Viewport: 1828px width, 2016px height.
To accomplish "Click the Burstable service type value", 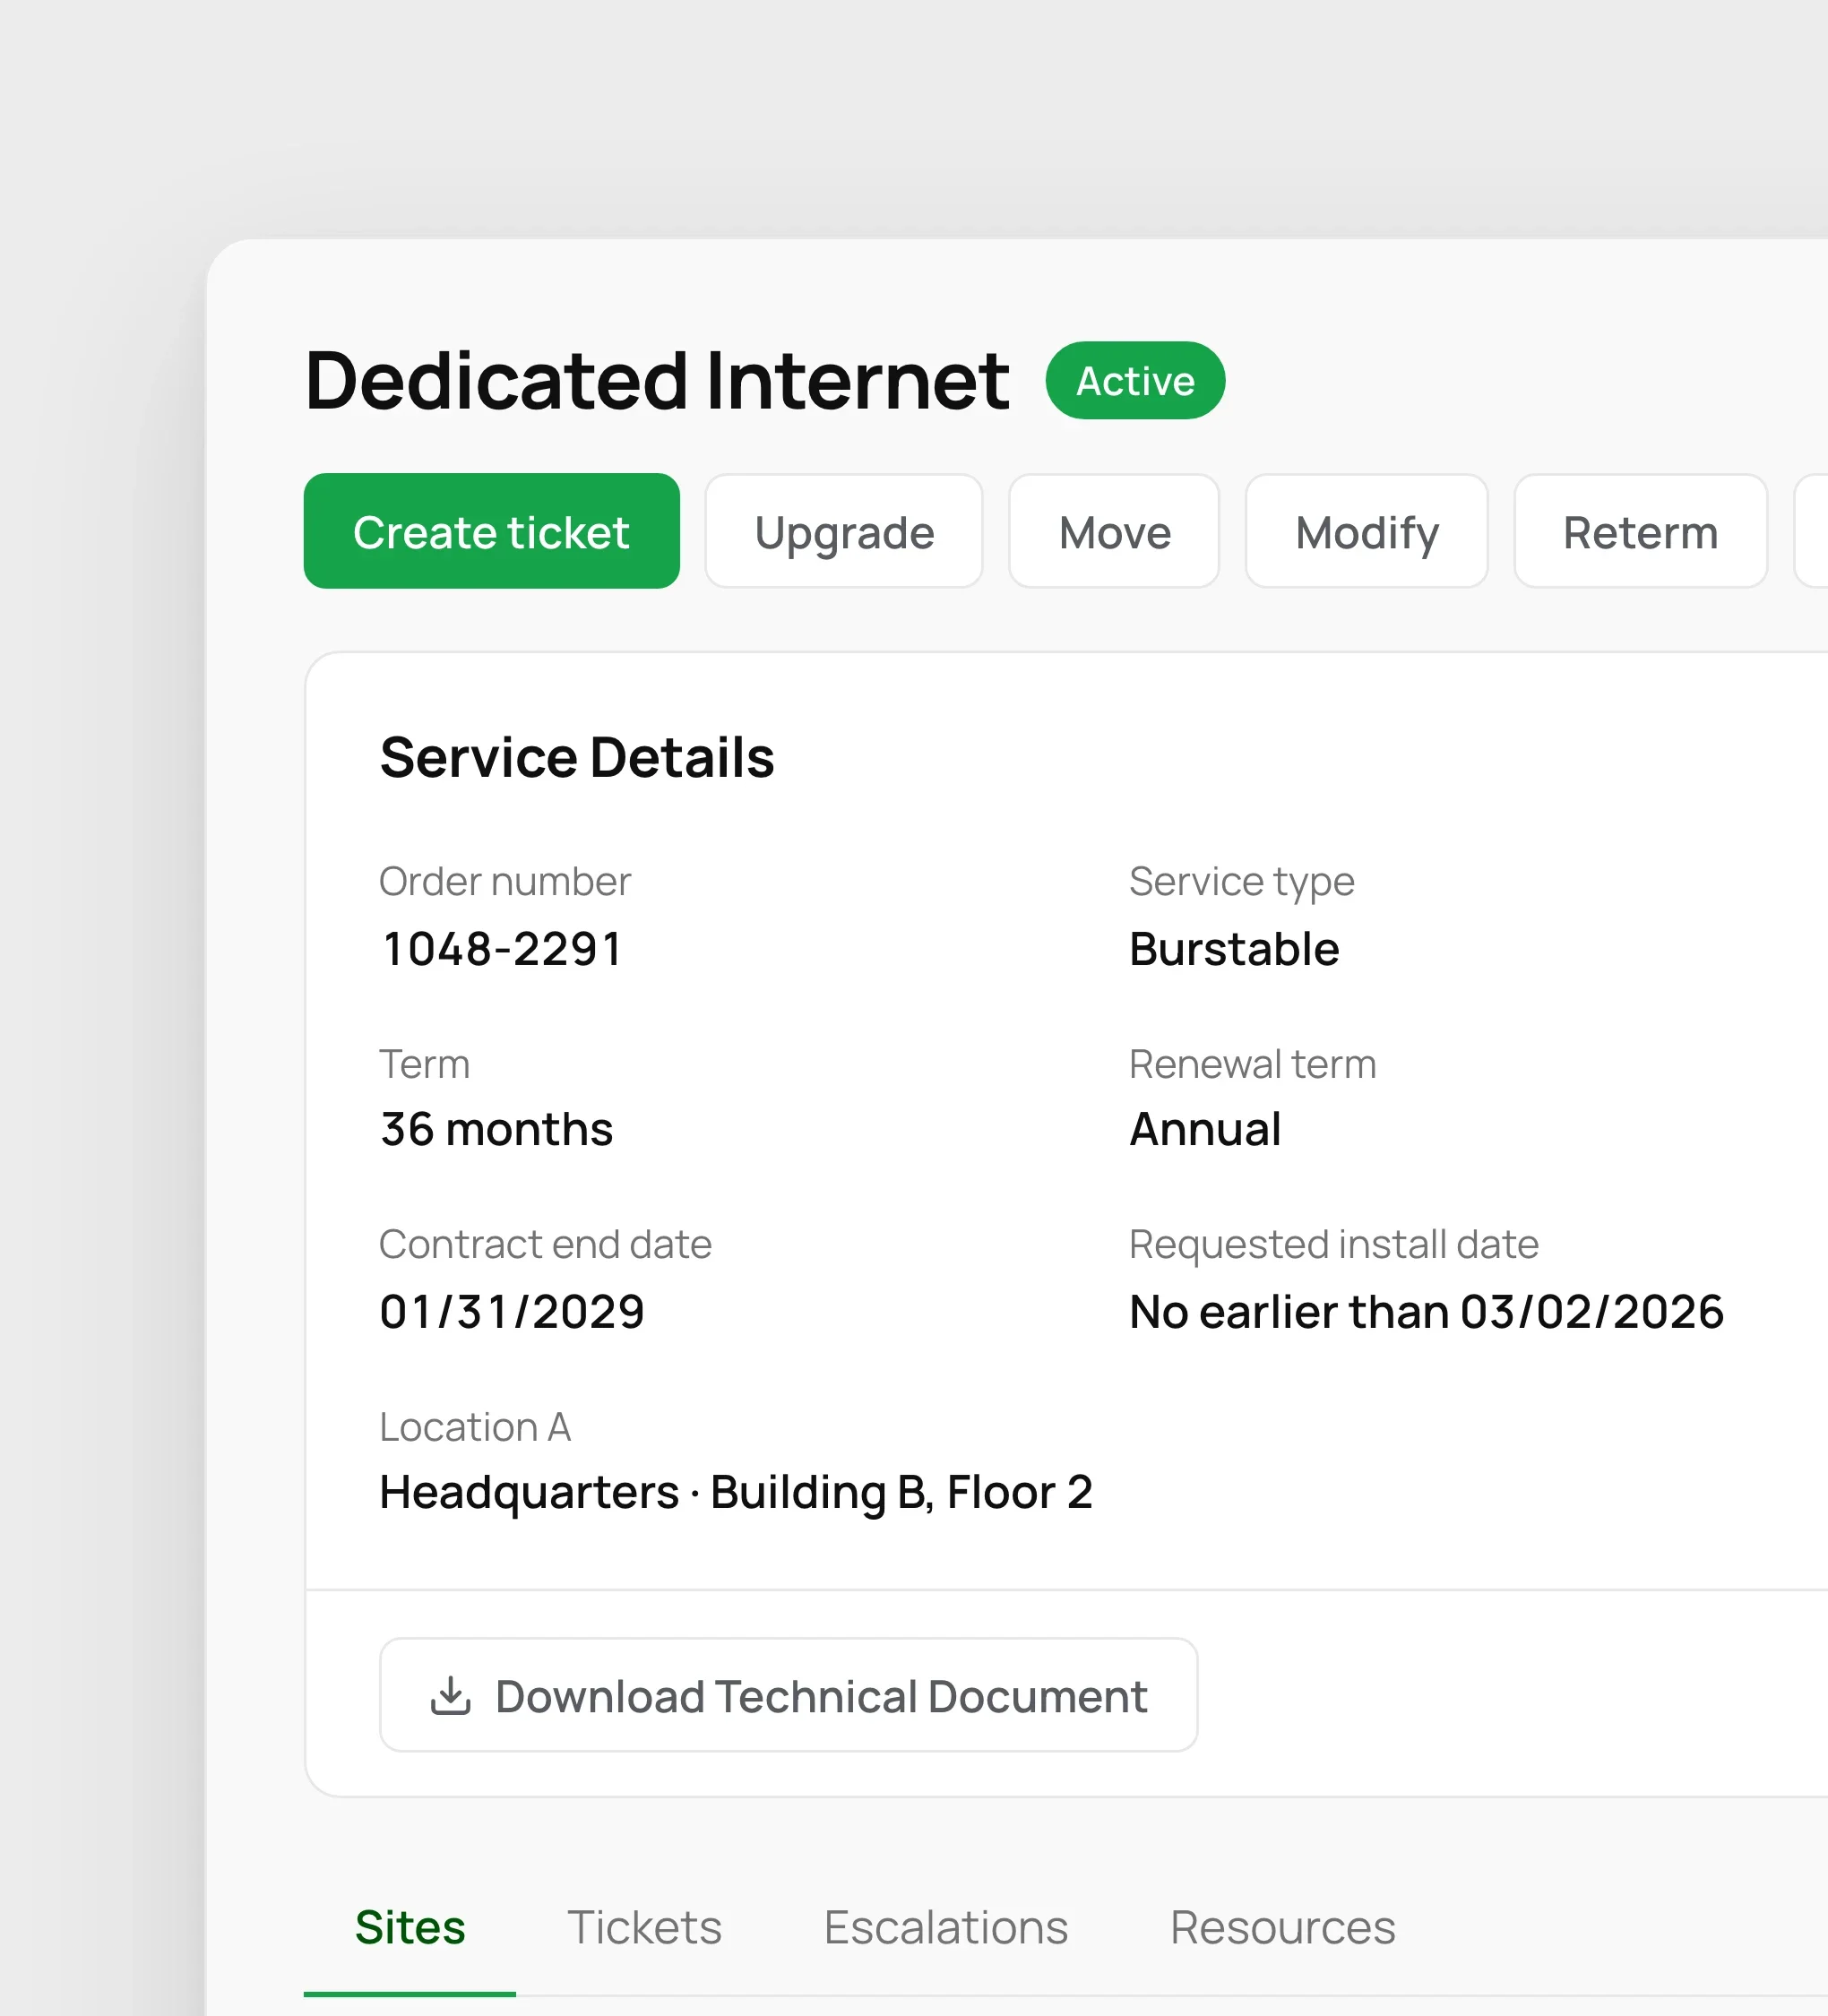I will click(1234, 949).
